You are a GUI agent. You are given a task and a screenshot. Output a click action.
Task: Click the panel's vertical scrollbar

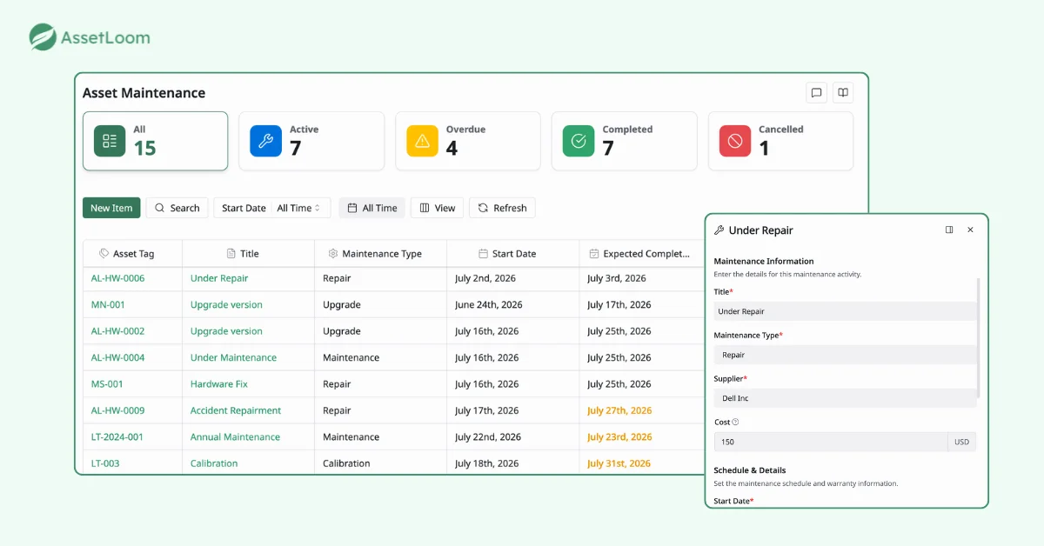980,339
